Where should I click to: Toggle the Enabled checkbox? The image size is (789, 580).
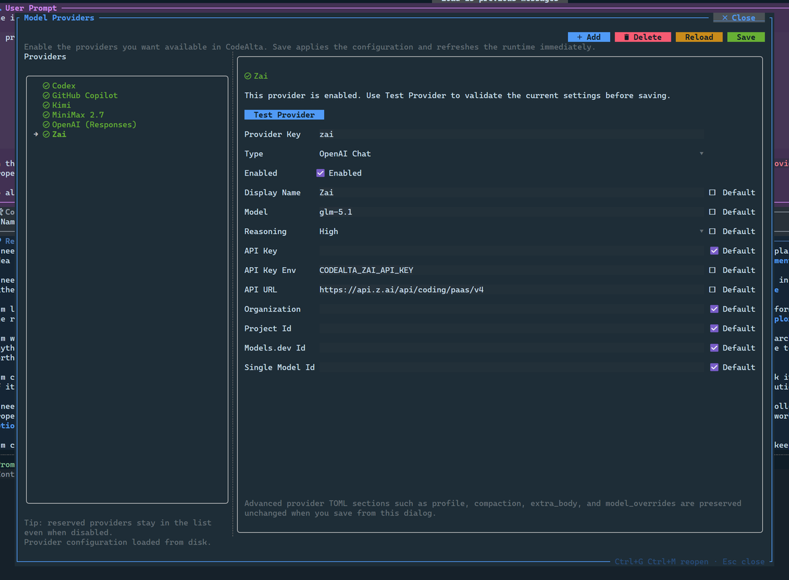click(320, 173)
